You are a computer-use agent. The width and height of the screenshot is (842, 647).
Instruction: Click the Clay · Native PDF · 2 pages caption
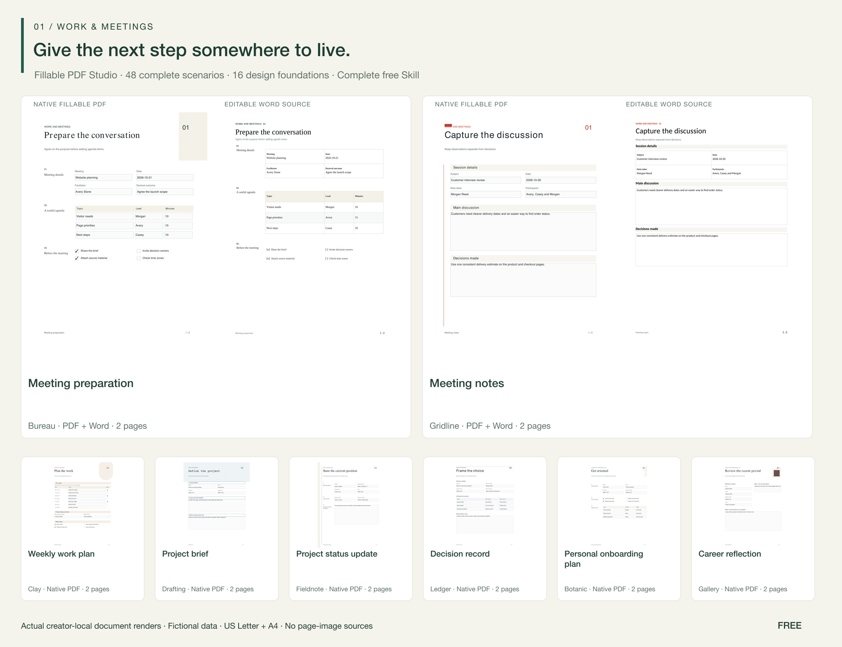[69, 589]
